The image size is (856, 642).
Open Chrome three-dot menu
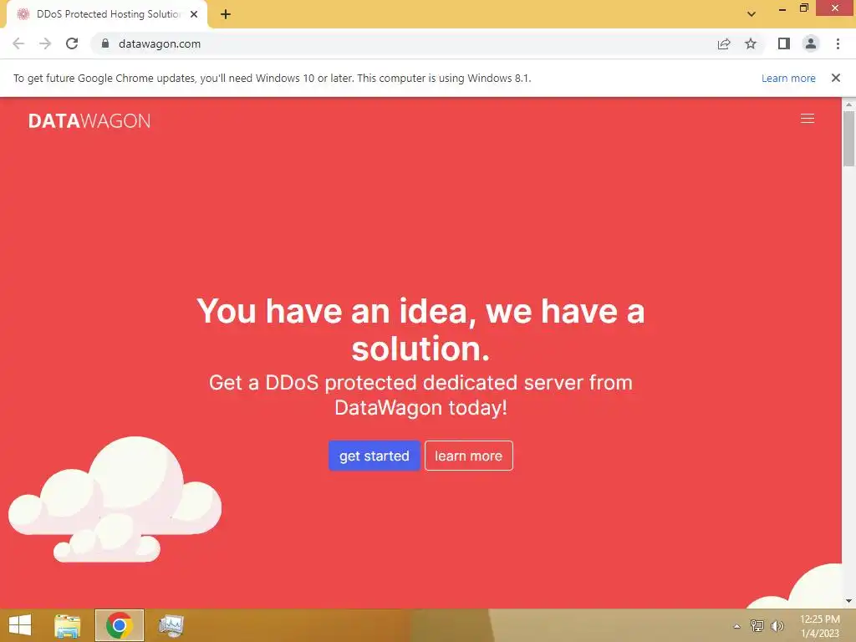(838, 43)
